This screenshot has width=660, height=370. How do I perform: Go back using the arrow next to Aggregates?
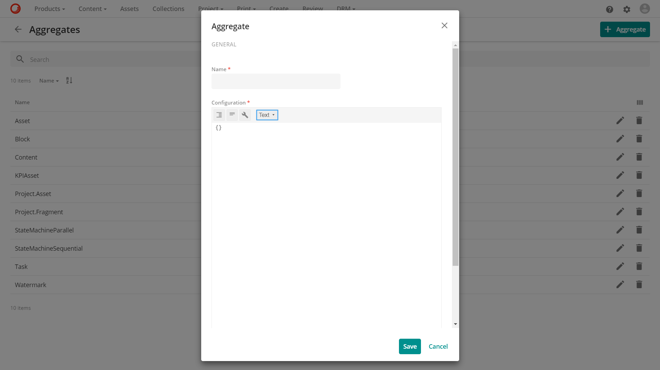pos(18,30)
